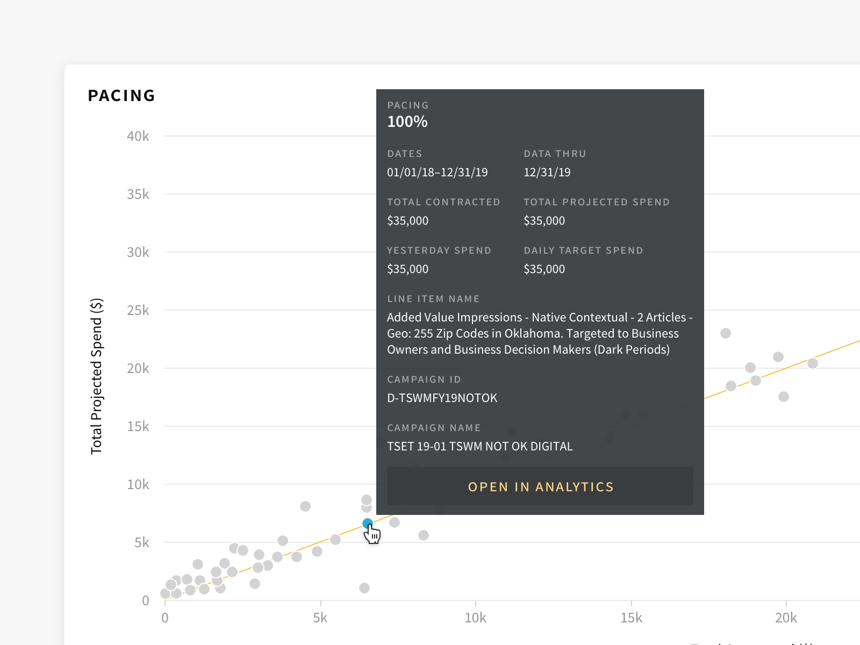
Task: Select the highlighted blue data point
Action: point(368,522)
